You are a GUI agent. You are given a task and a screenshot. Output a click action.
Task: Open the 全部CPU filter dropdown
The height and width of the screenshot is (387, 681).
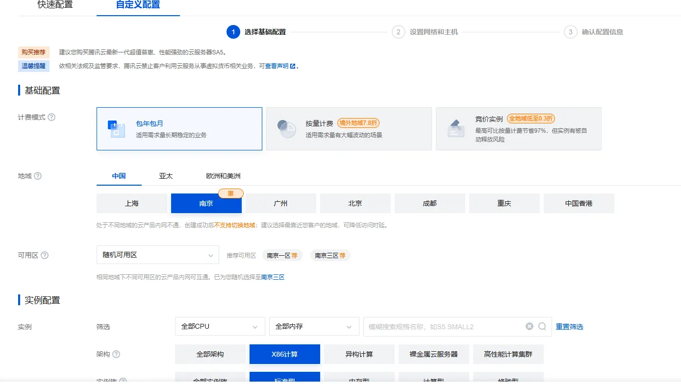[220, 326]
